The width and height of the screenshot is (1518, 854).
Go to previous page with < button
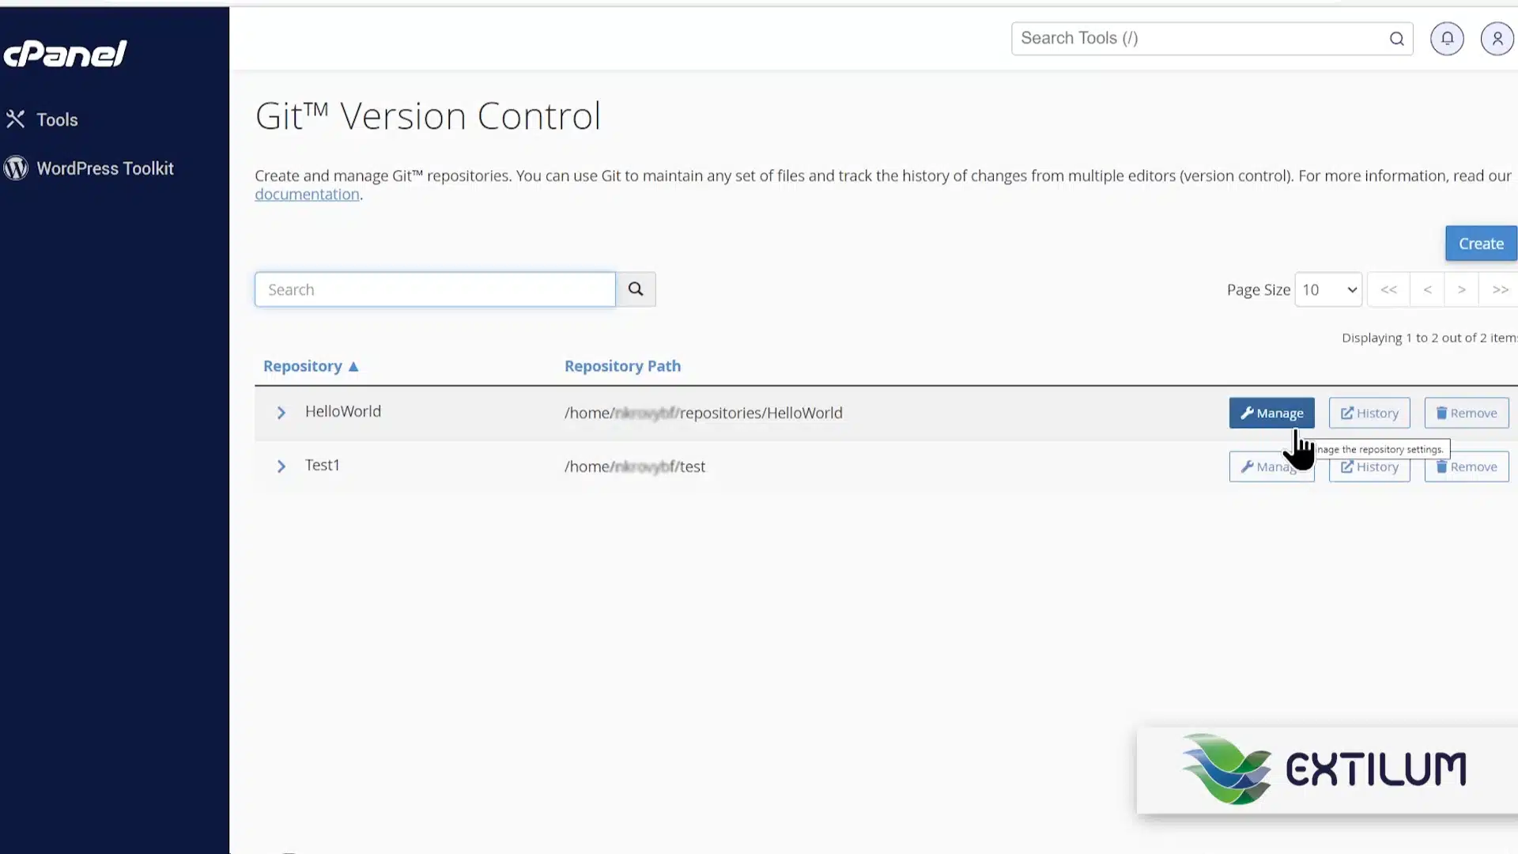coord(1427,289)
